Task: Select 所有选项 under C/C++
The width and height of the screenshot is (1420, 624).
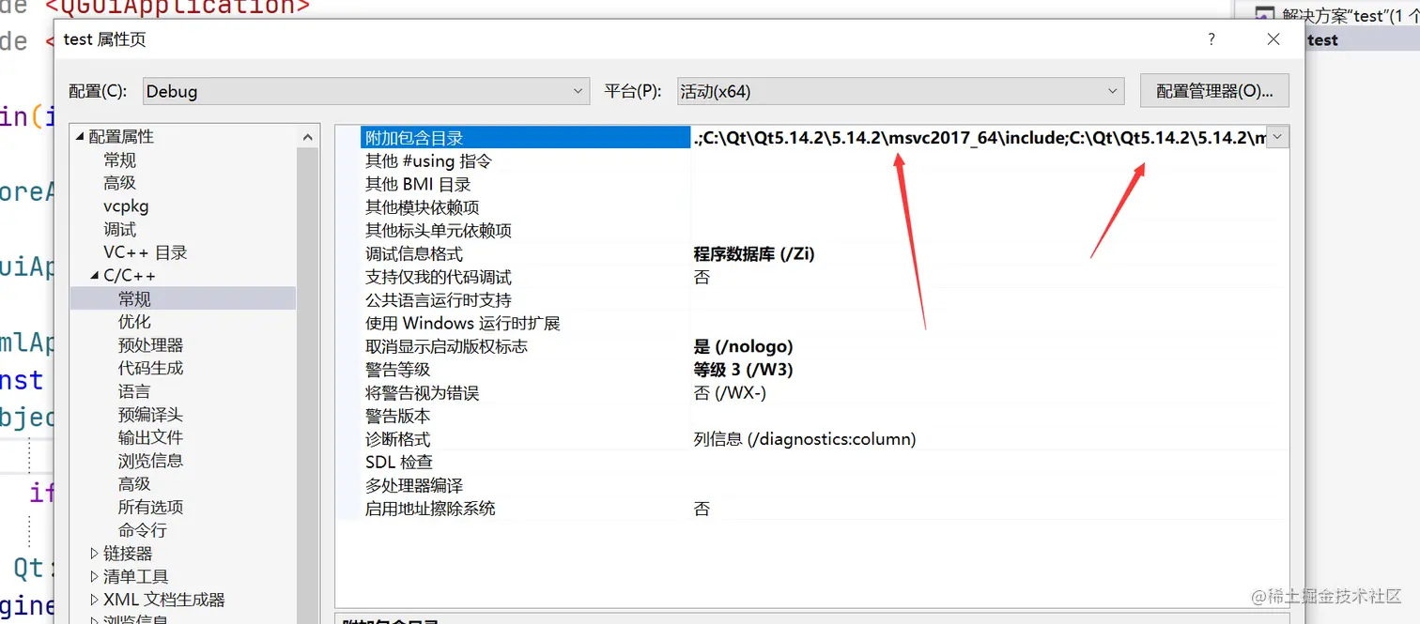Action: point(150,507)
